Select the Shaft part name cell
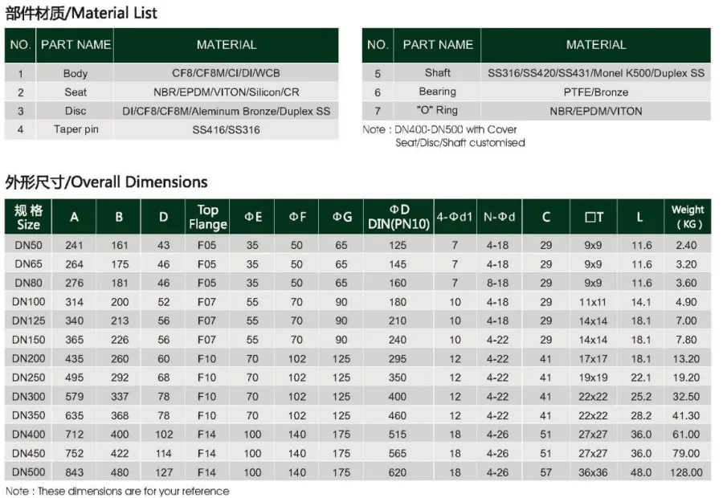This screenshot has width=727, height=498. [x=437, y=72]
